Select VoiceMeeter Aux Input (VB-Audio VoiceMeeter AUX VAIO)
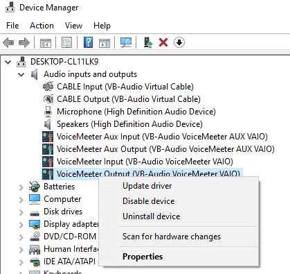Viewport: 290px width, 274px height. tap(162, 137)
